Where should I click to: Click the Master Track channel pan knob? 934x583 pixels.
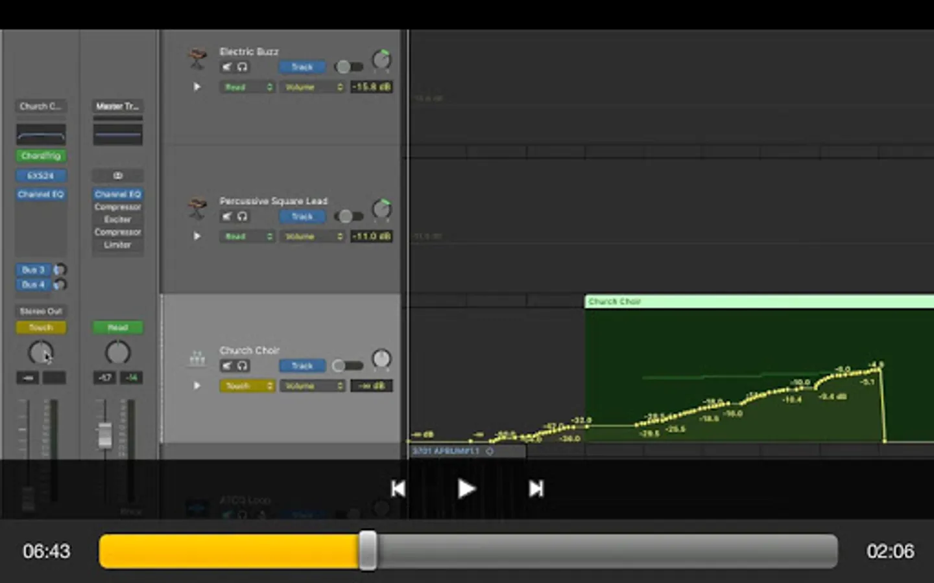click(117, 352)
